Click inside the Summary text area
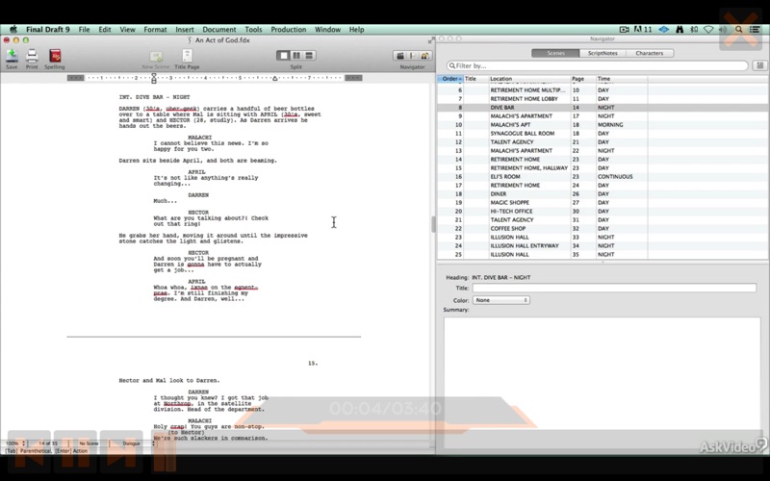 click(603, 382)
